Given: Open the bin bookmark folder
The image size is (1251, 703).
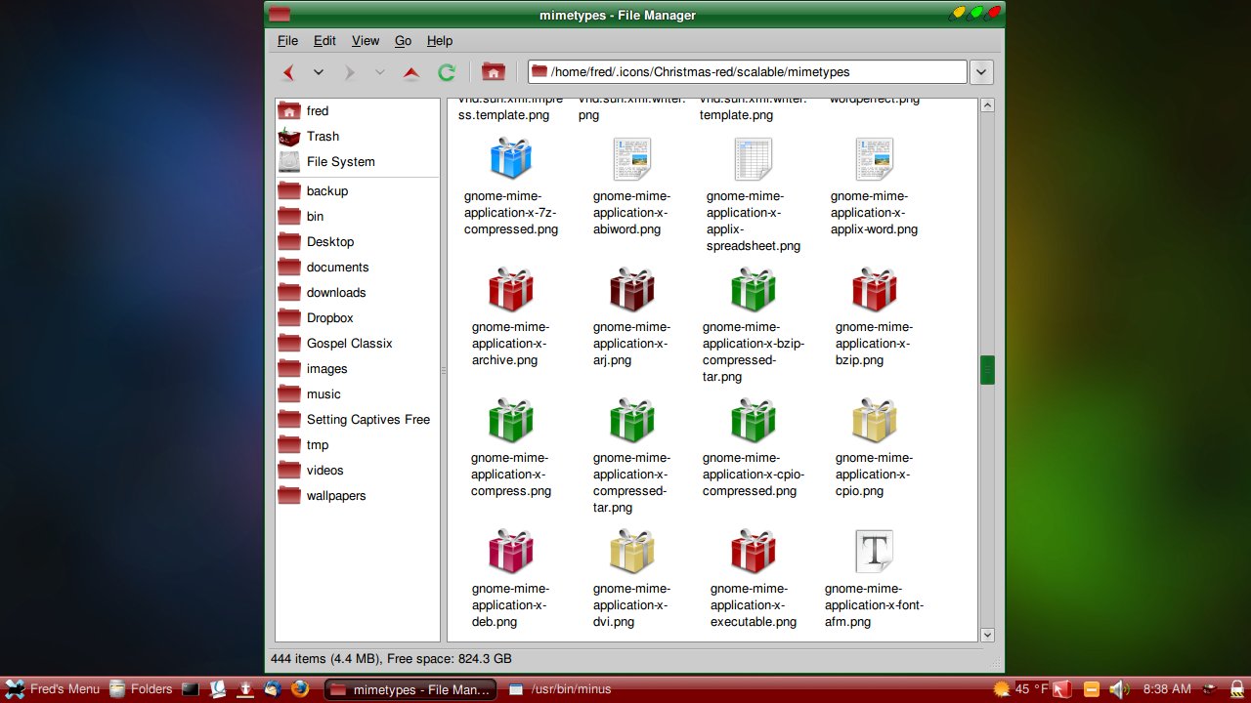Looking at the screenshot, I should (358, 217).
